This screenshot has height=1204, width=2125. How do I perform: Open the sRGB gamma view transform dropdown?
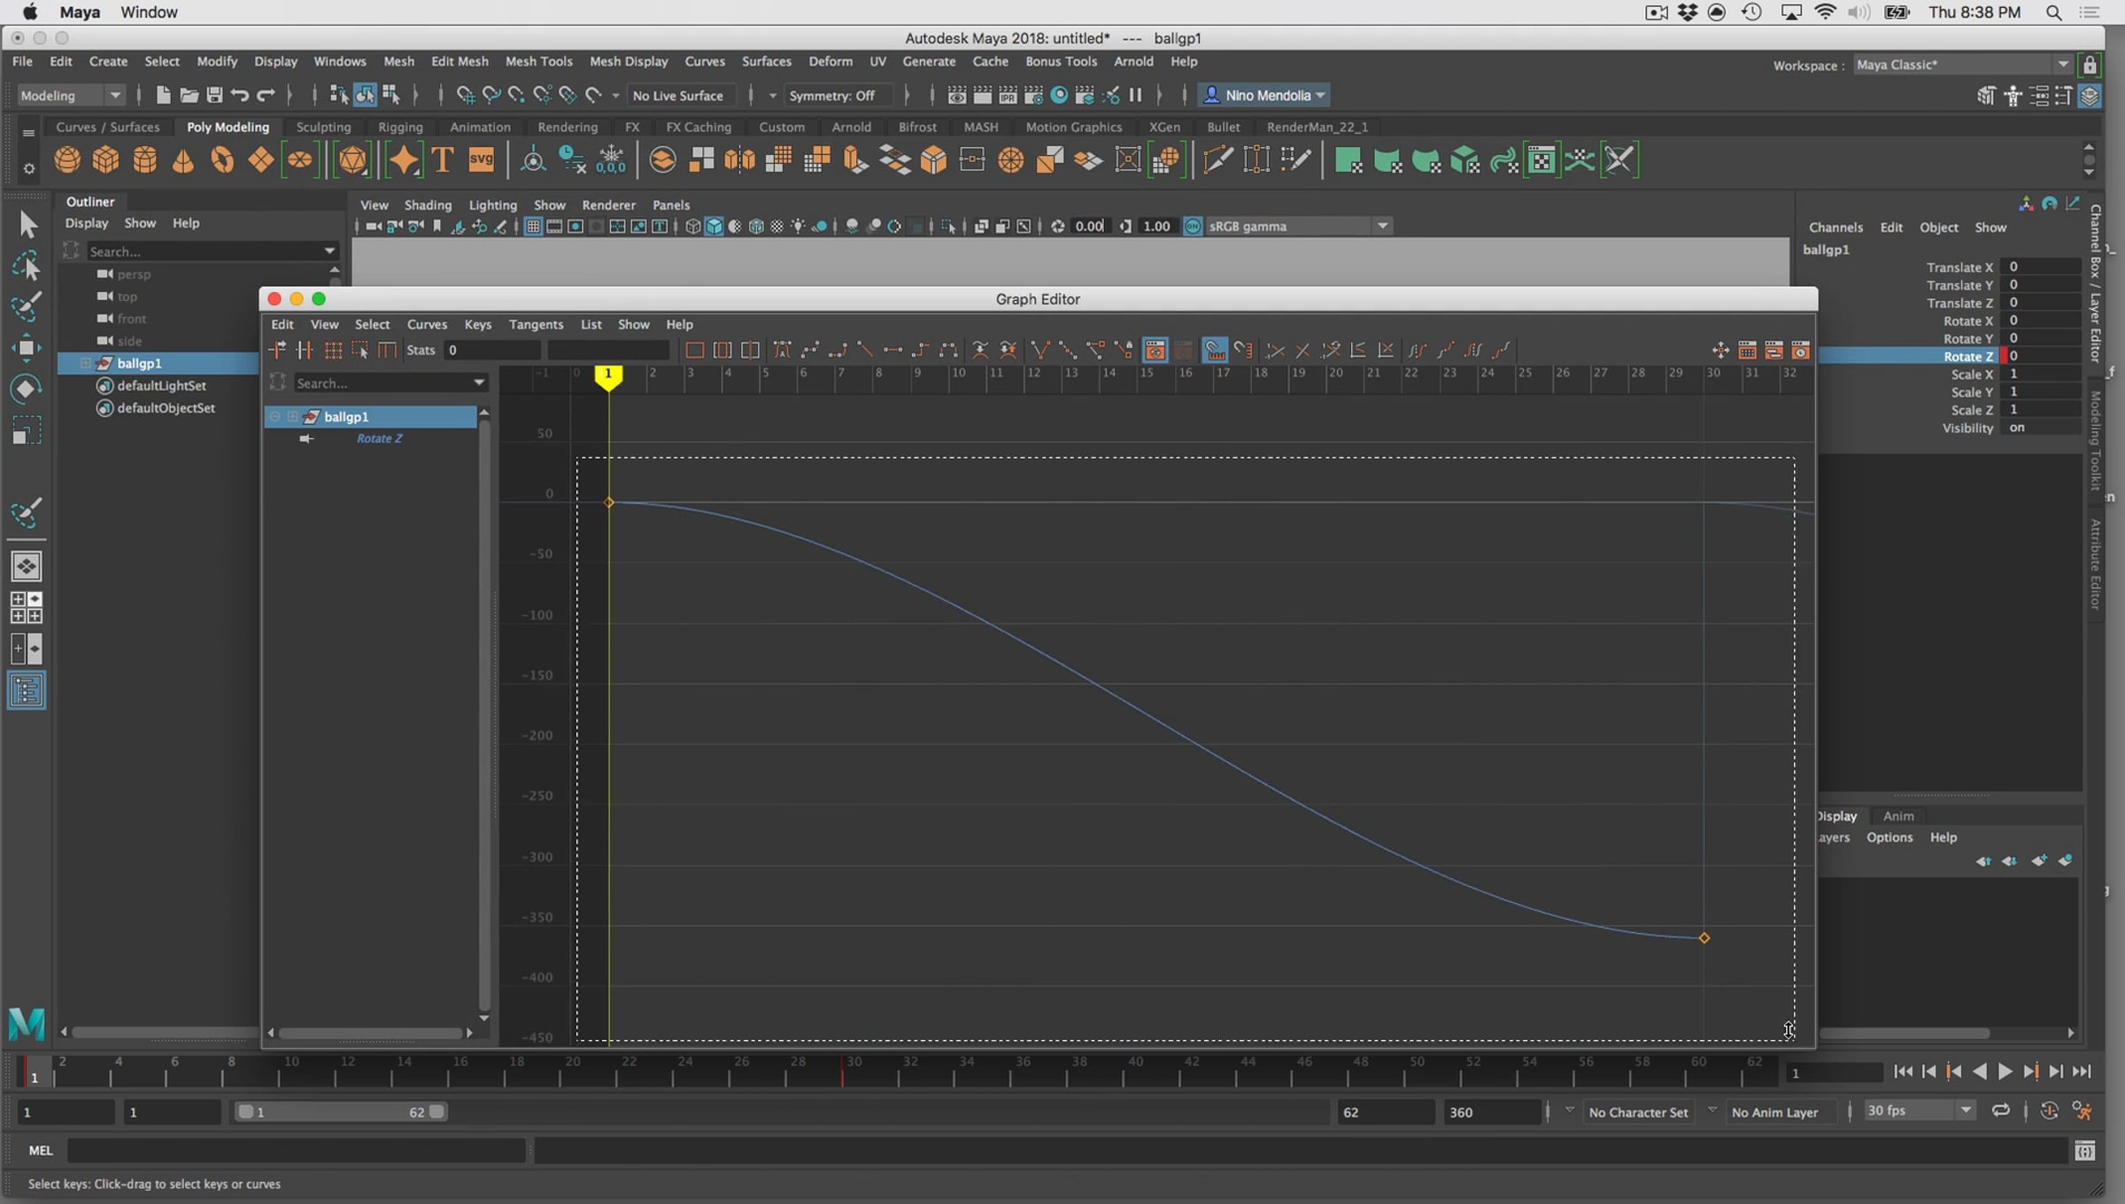tap(1382, 226)
